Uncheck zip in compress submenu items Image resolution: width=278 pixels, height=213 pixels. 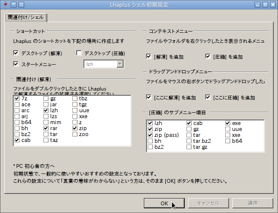(150, 129)
